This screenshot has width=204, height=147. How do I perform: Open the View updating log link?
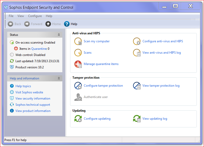pyautogui.click(x=155, y=119)
